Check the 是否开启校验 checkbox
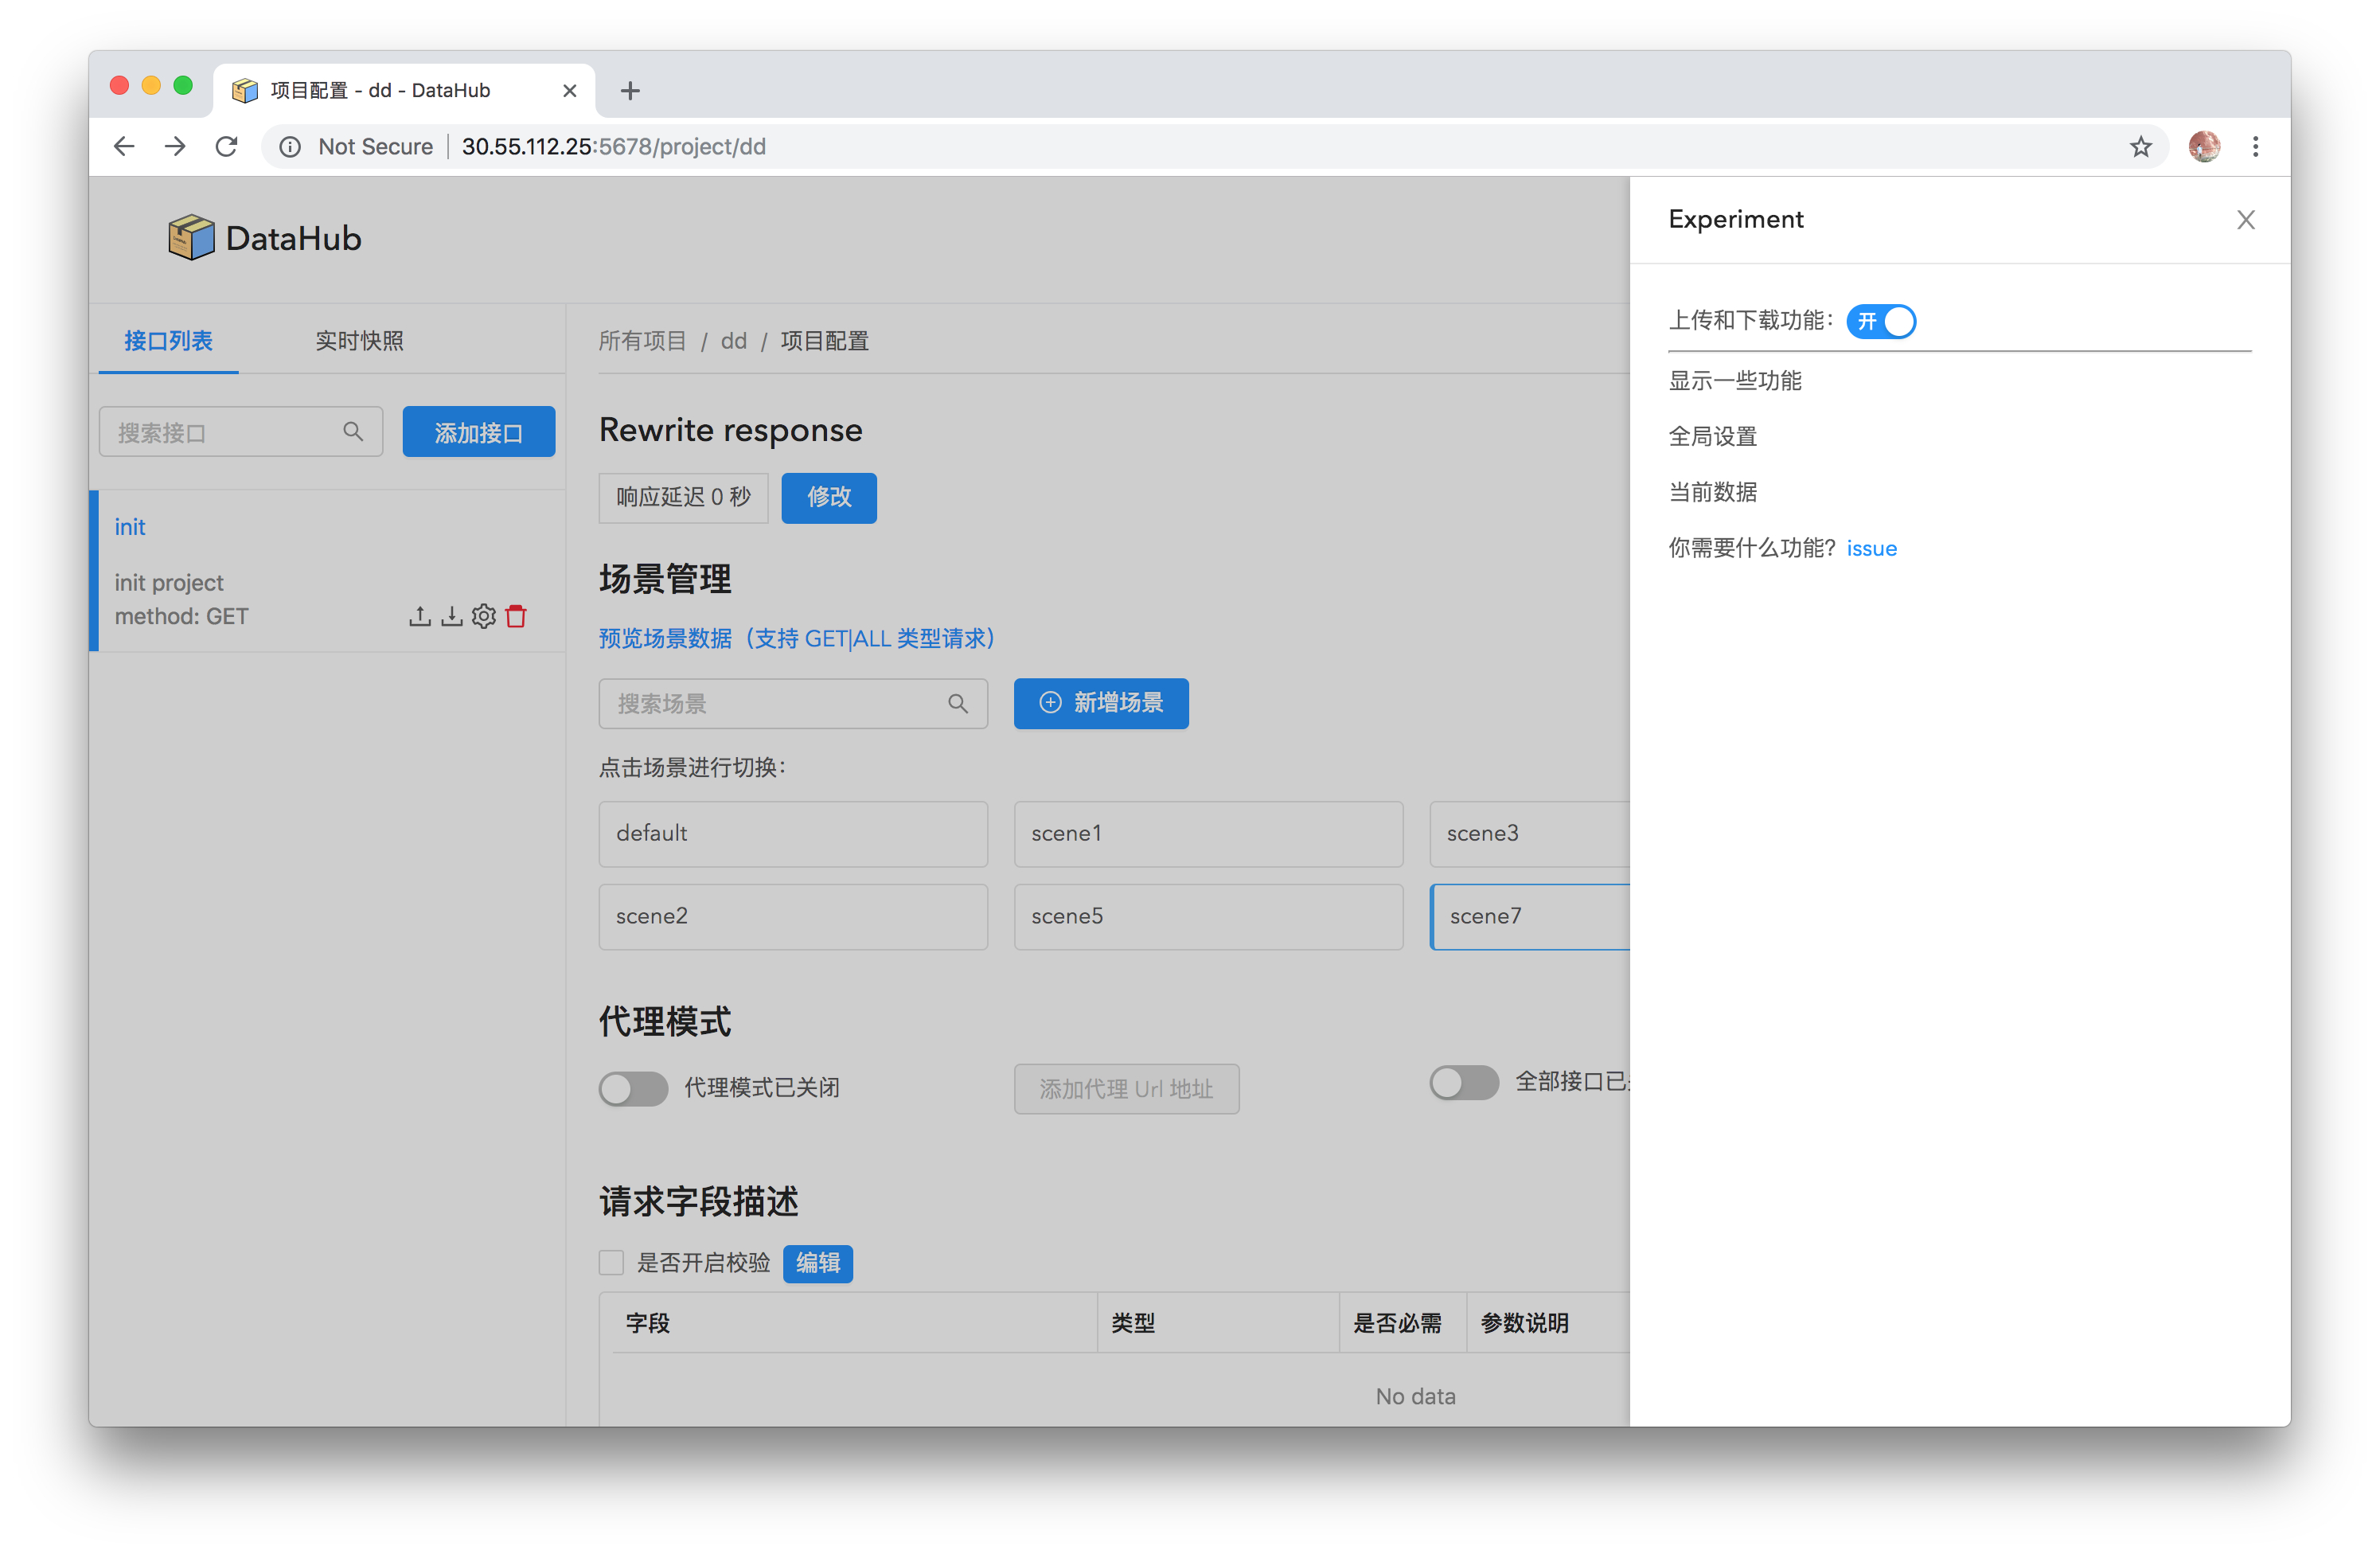 click(x=611, y=1262)
